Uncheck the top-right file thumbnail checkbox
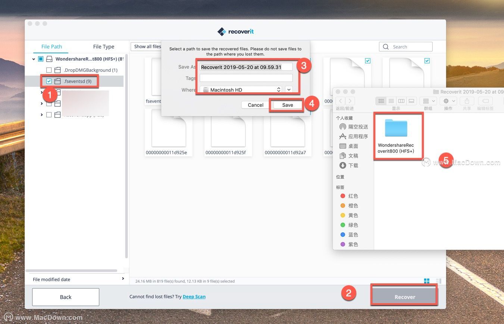The image size is (504, 324). [x=427, y=61]
